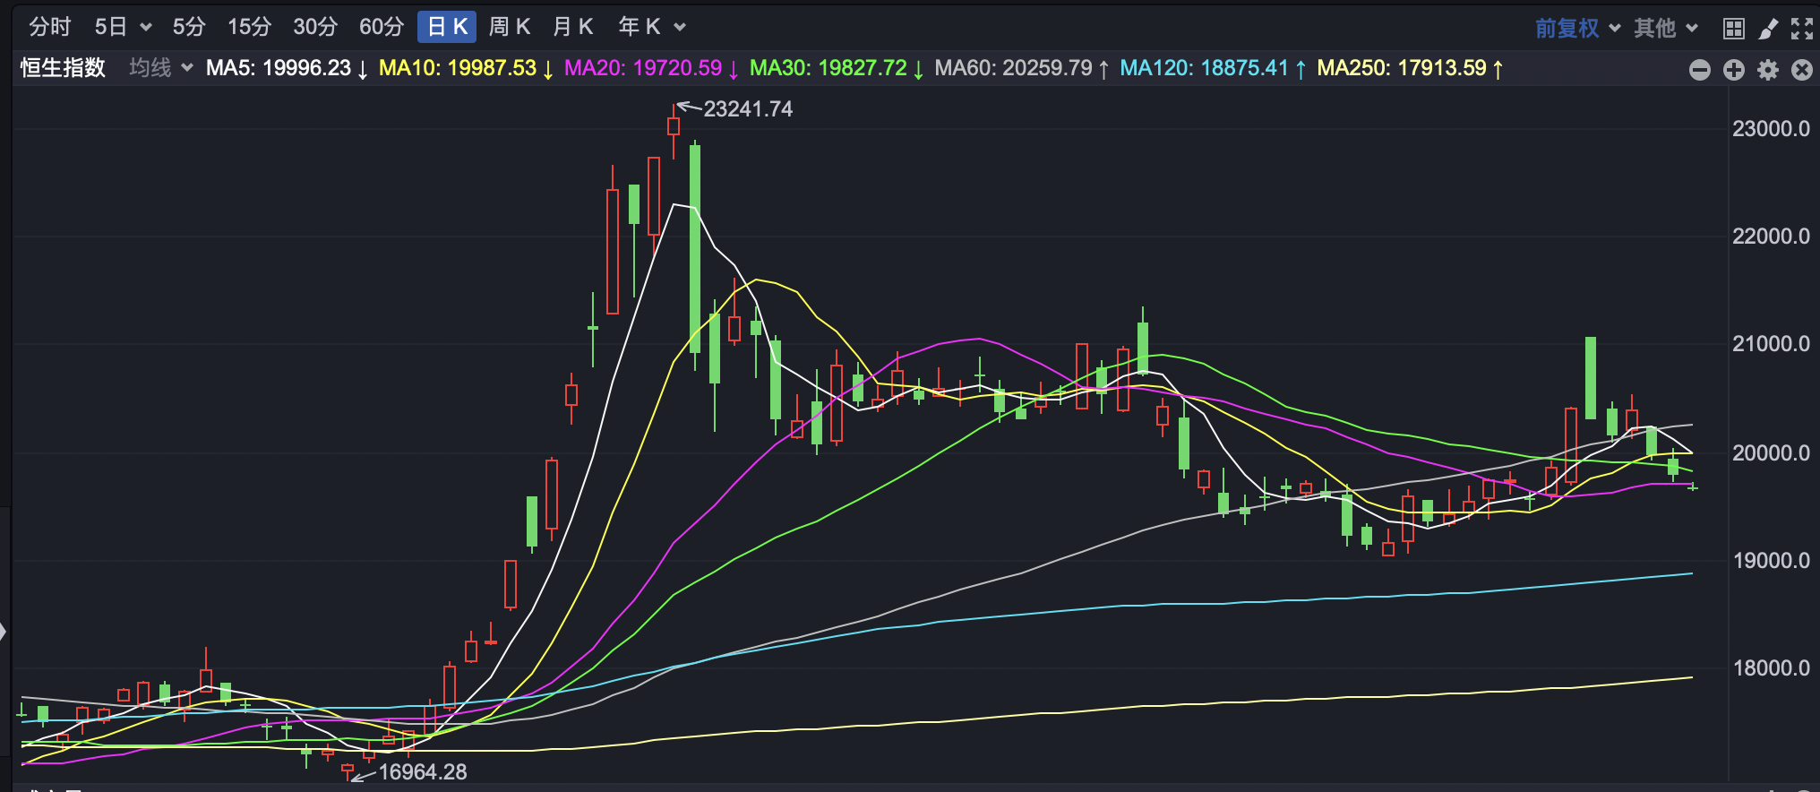The image size is (1820, 792).
Task: Click the MA5: 19996.23 indicator label
Action: 287,68
